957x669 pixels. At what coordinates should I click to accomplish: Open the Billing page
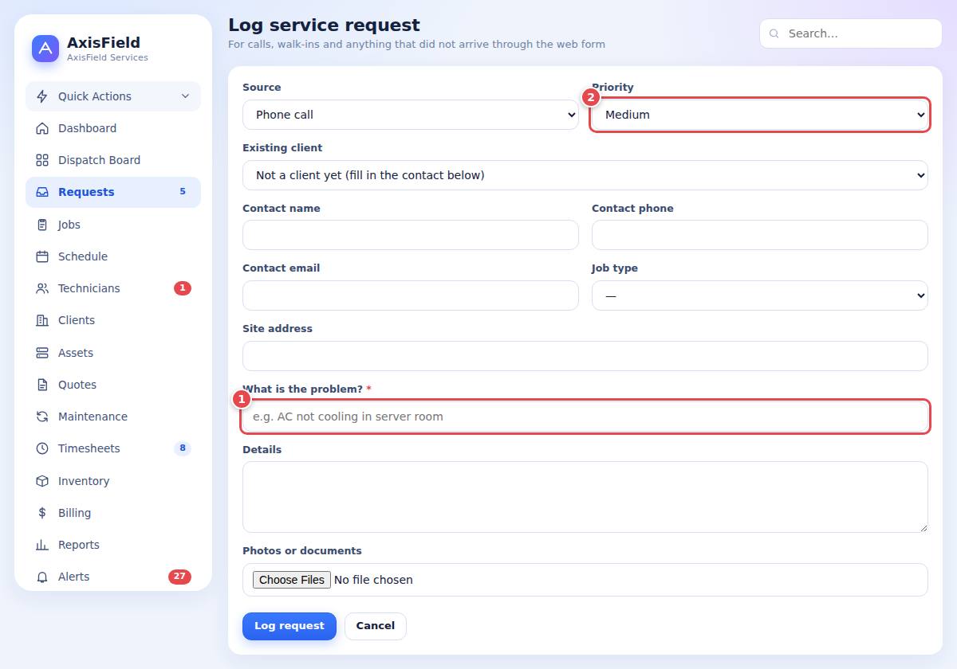click(113, 513)
